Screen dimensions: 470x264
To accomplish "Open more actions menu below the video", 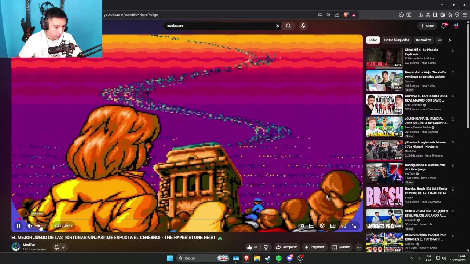I will pos(359,247).
